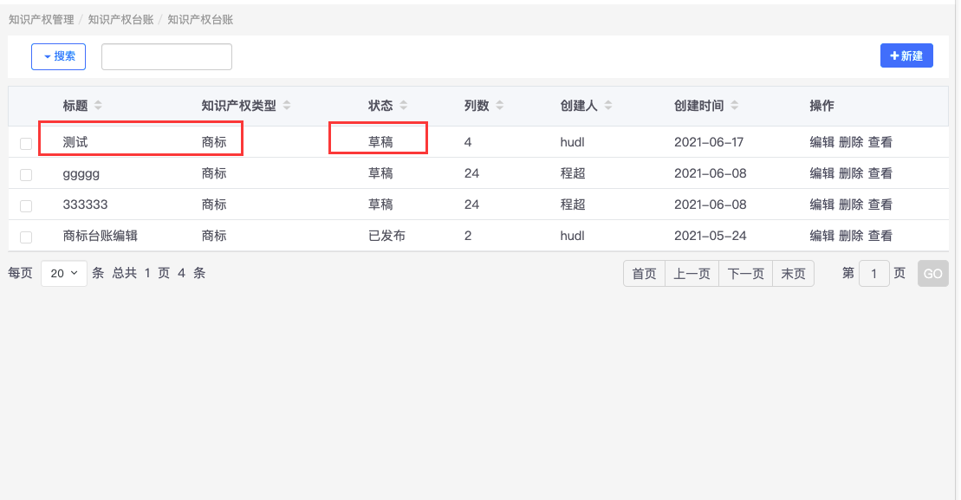Click the 新建 button with plus icon
This screenshot has height=500, width=961.
click(906, 56)
